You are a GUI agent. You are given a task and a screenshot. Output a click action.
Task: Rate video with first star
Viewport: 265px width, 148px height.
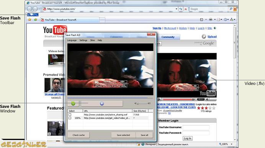tap(199, 108)
